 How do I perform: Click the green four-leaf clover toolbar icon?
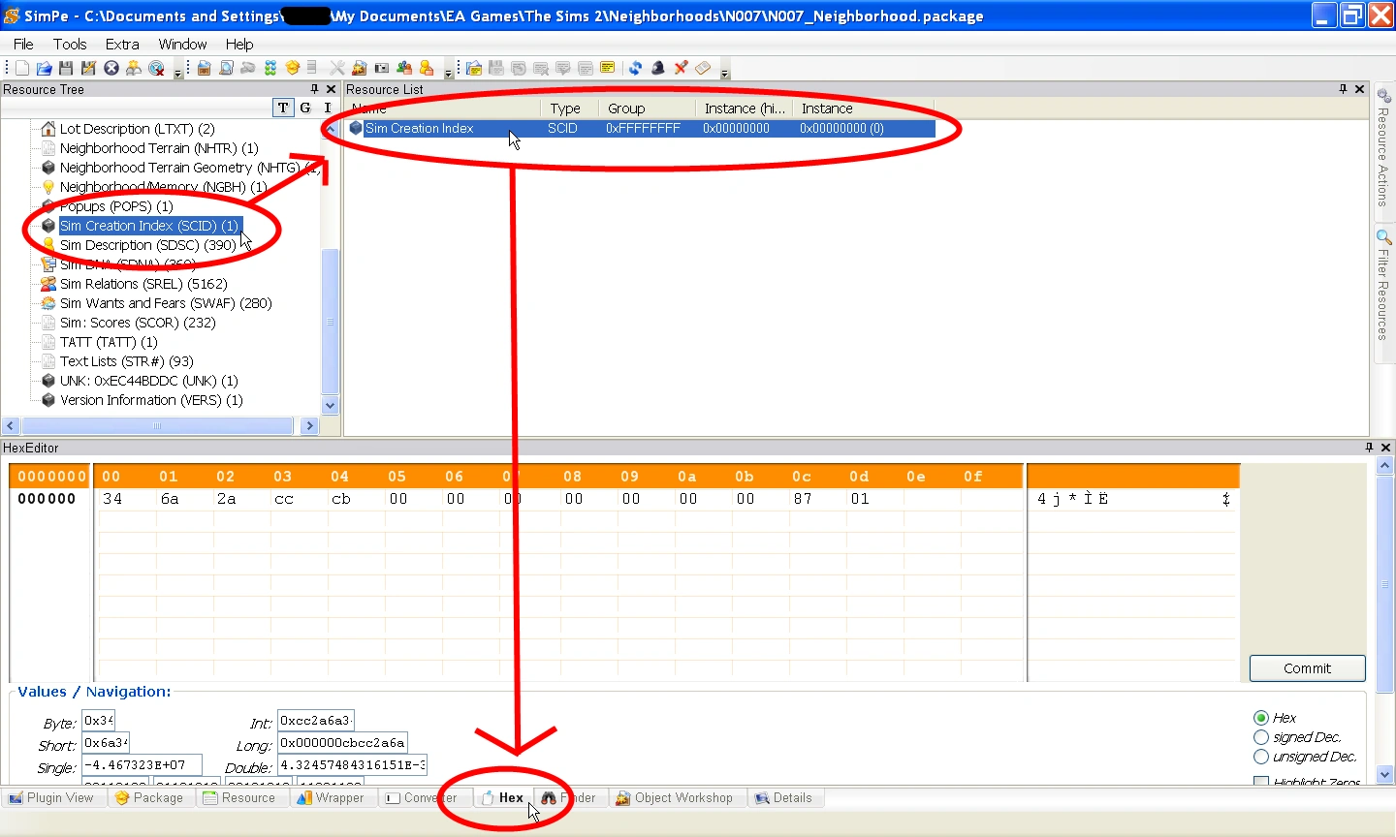[270, 68]
